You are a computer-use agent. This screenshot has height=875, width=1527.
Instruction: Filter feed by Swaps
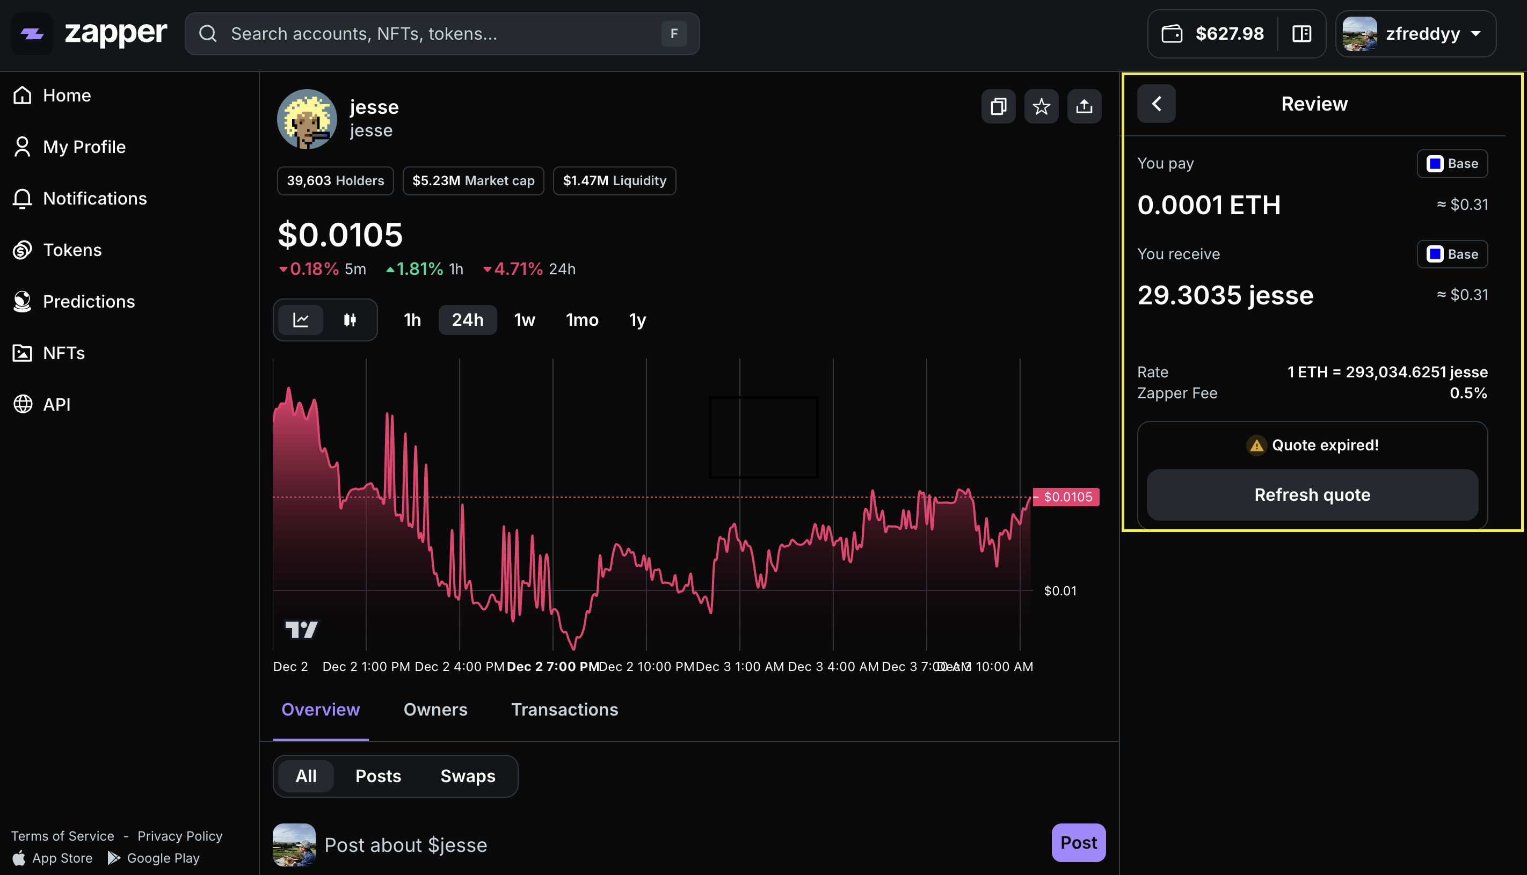468,776
